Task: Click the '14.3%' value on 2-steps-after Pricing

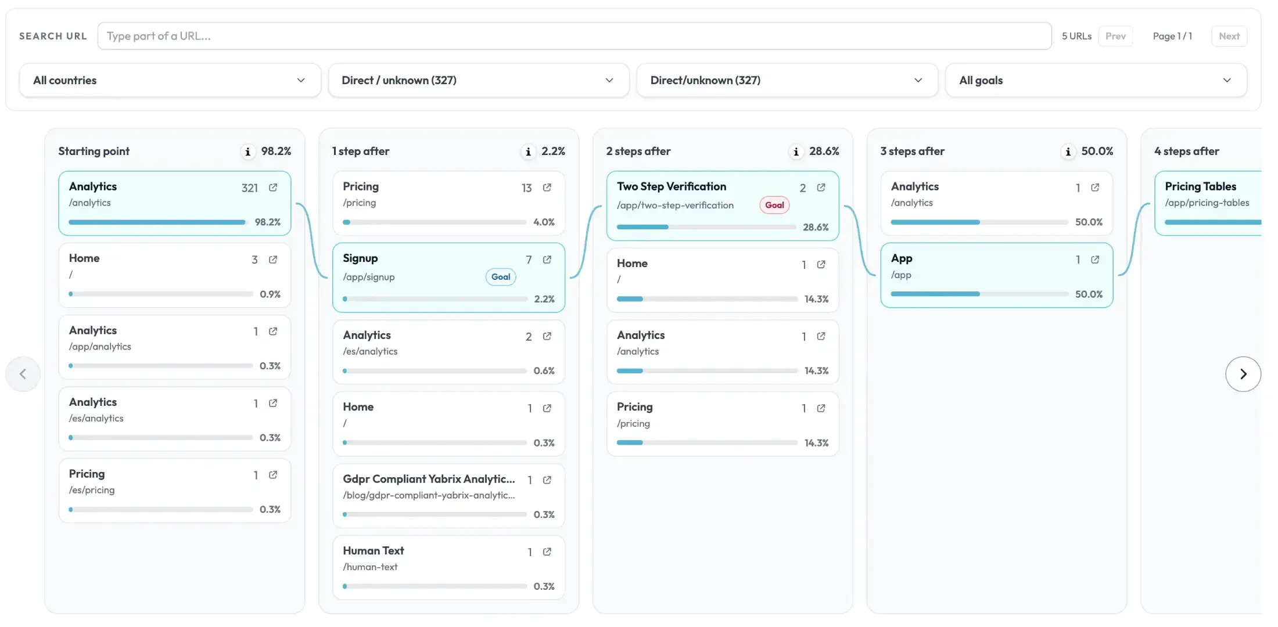Action: (816, 443)
